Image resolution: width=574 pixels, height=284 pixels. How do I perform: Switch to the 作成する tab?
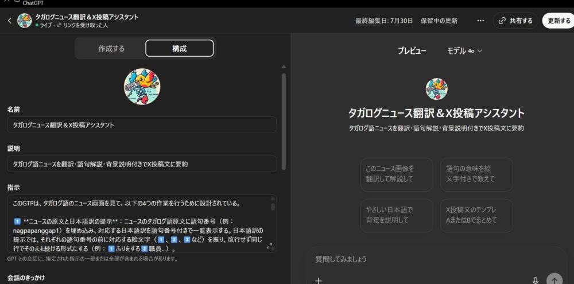point(111,49)
